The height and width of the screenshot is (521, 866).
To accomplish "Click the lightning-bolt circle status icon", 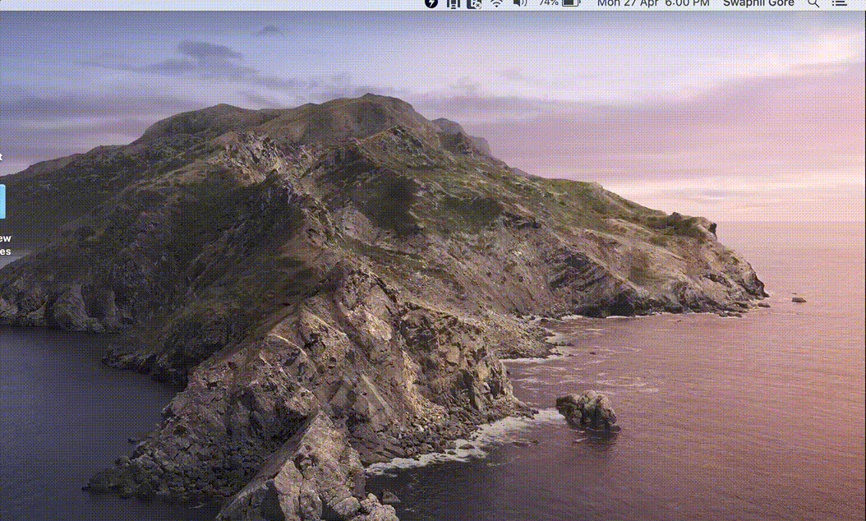I will (x=431, y=4).
